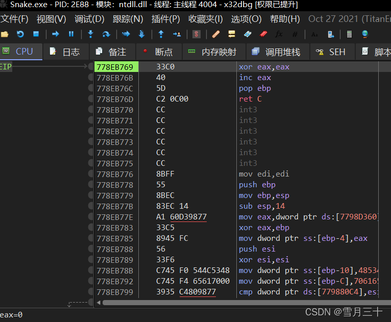This screenshot has width=391, height=322.
Task: Click the Open file folder icon
Action: tap(5, 34)
